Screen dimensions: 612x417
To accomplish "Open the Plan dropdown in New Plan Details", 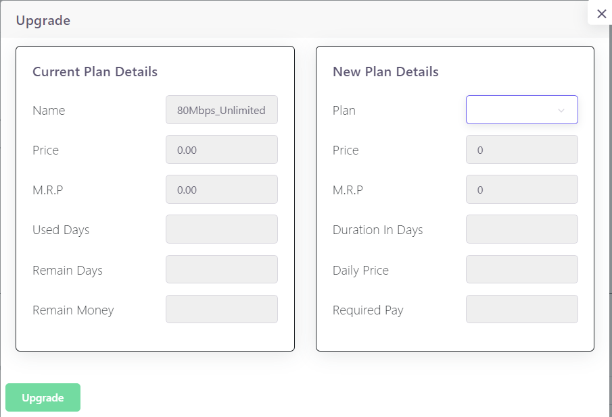I will click(x=521, y=109).
